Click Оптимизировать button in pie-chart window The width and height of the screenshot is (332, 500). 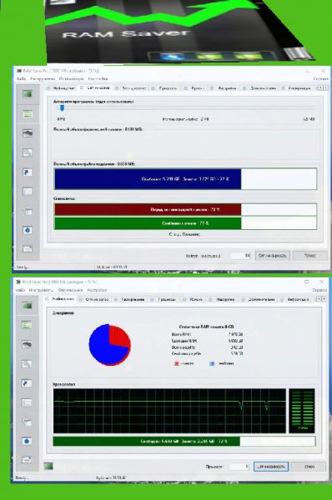point(271,467)
